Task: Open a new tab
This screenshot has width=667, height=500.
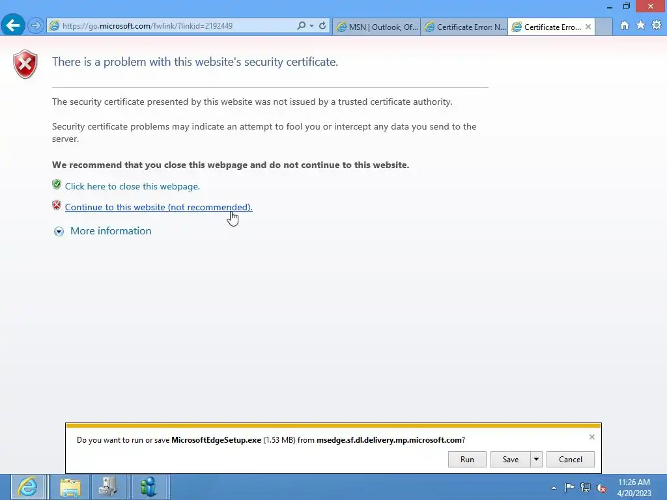Action: tap(604, 27)
